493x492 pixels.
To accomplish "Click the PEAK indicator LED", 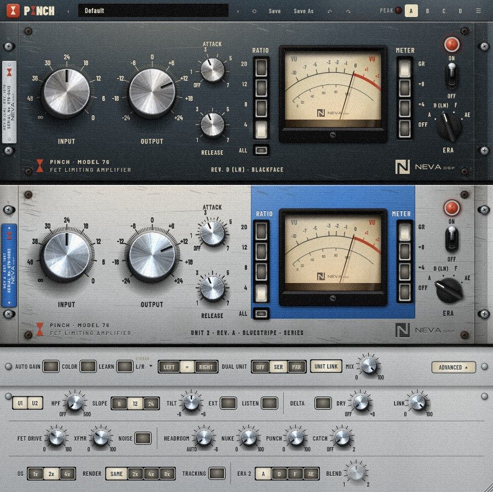I will (398, 11).
